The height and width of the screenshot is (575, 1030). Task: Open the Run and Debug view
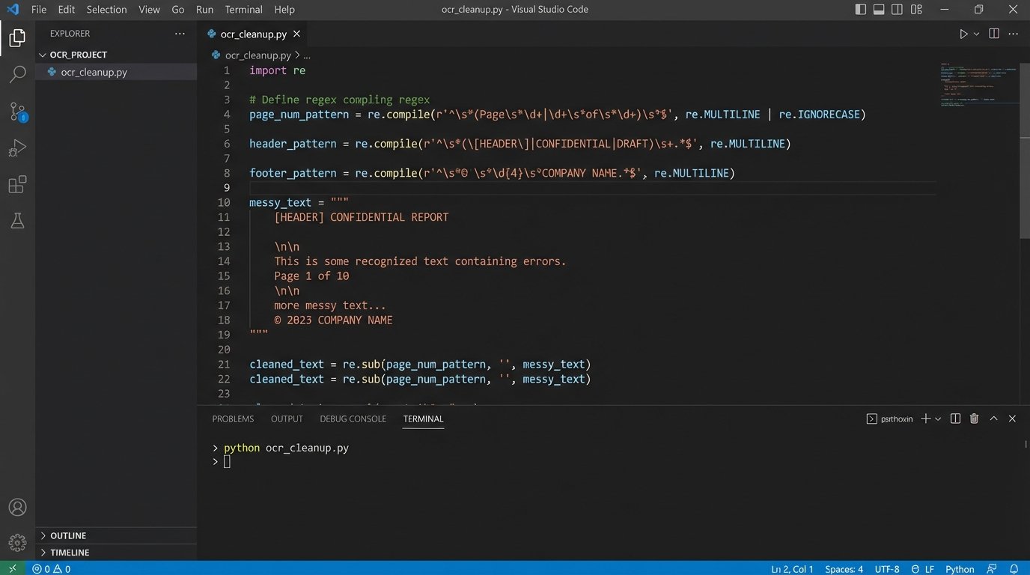click(17, 147)
